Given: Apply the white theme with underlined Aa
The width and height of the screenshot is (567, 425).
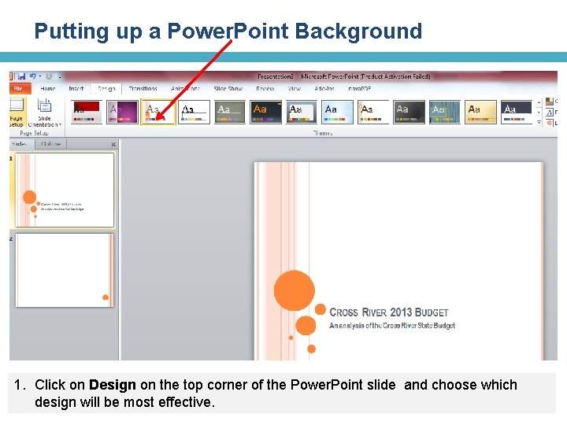Looking at the screenshot, I should tap(194, 112).
